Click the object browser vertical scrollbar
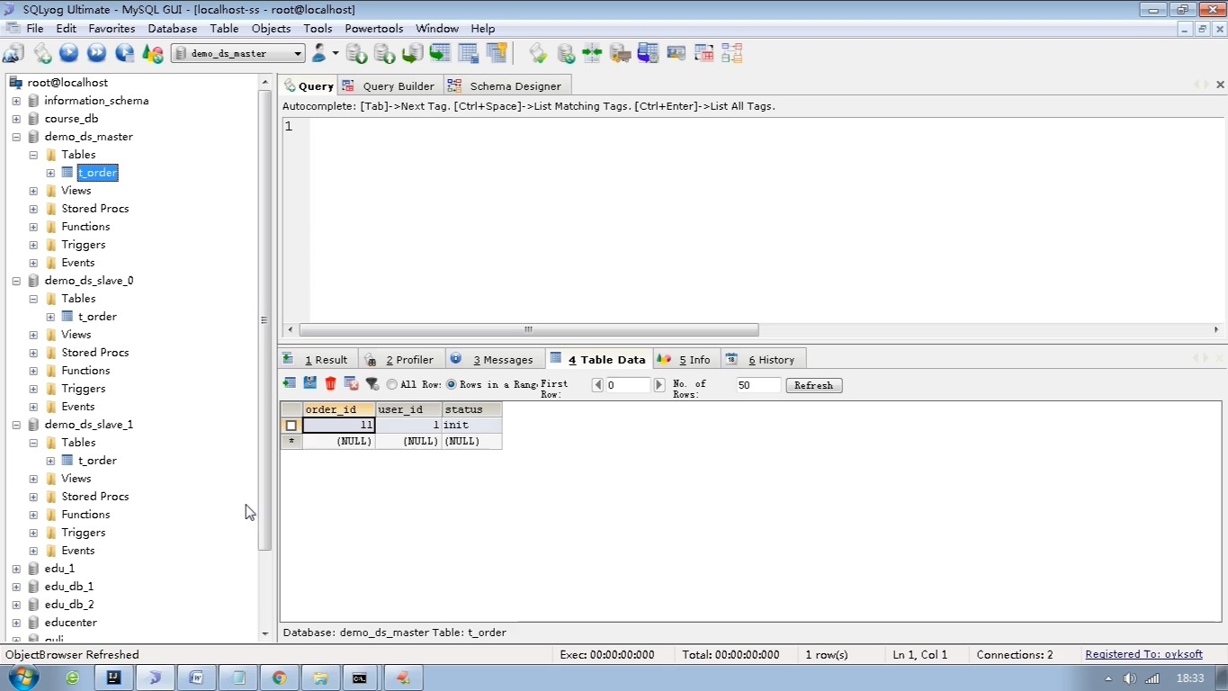Screen dimensions: 1228x691 click(264, 319)
